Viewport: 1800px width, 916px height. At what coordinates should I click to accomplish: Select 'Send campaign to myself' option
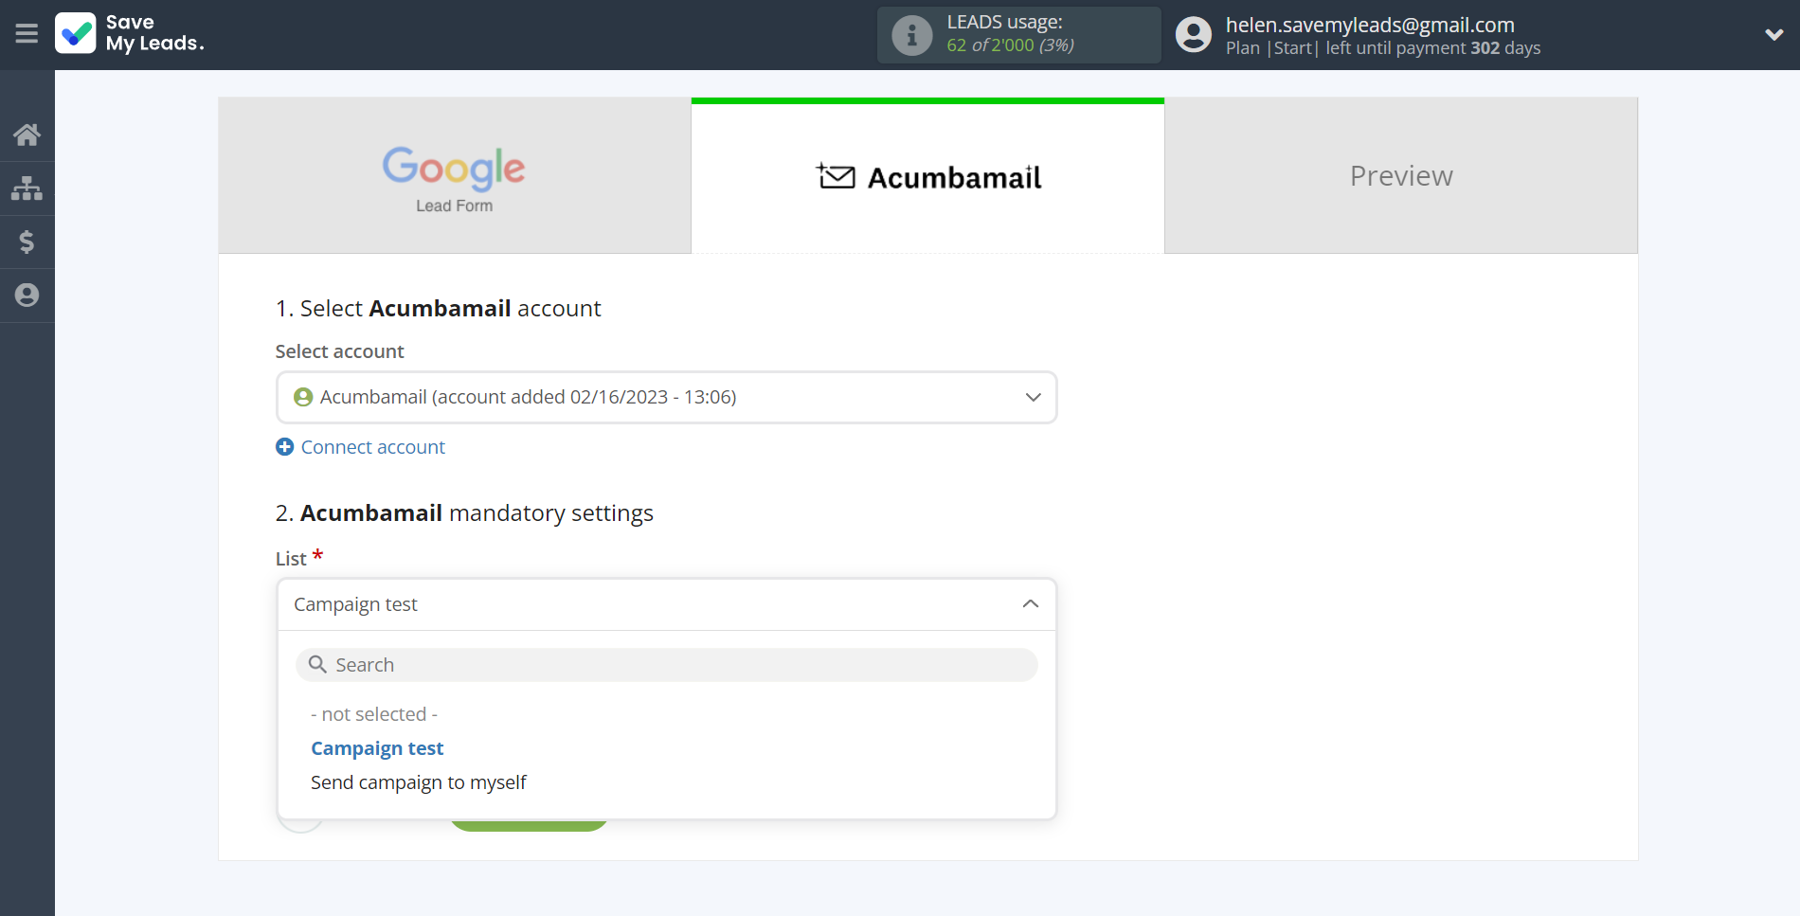[418, 782]
